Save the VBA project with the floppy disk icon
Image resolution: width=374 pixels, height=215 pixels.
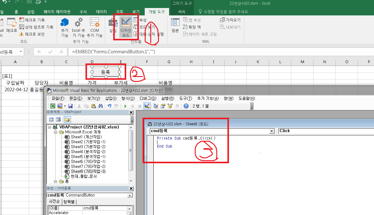(x=70, y=106)
